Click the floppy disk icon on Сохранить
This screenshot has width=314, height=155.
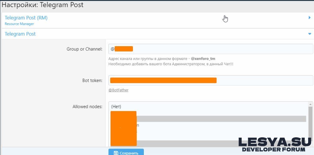click(x=116, y=153)
